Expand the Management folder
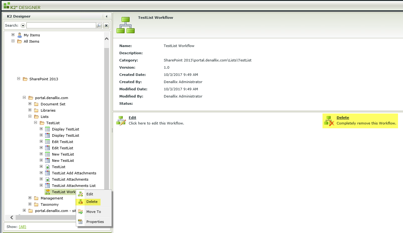Screen dimensions: 403x233 click(30, 198)
